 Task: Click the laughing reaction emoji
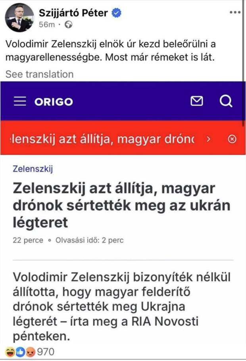click(x=9, y=352)
